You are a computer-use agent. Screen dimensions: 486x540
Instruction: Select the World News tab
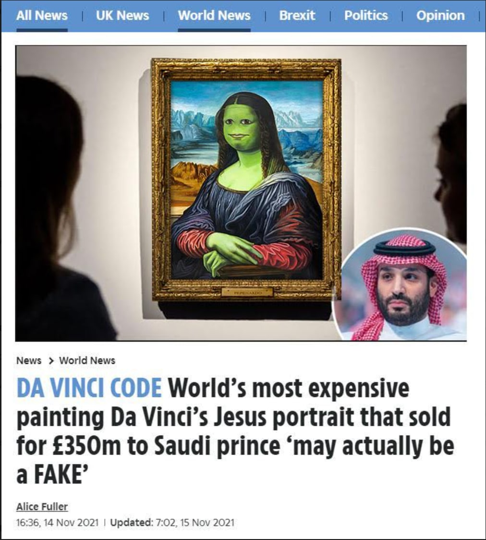click(214, 15)
